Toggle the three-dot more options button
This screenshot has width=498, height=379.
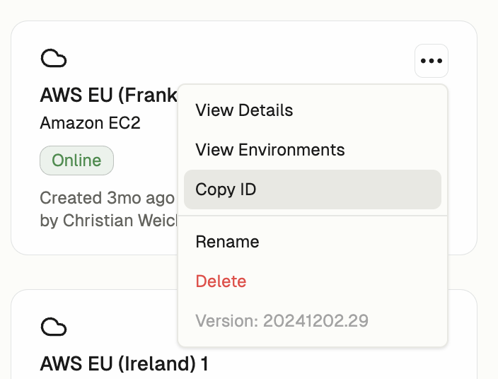pyautogui.click(x=432, y=61)
